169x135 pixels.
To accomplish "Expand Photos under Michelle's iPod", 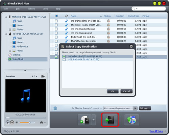I will tap(10, 30).
